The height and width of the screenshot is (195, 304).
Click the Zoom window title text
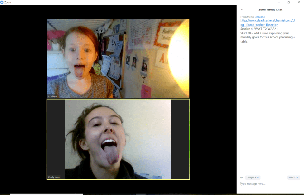tap(8, 2)
